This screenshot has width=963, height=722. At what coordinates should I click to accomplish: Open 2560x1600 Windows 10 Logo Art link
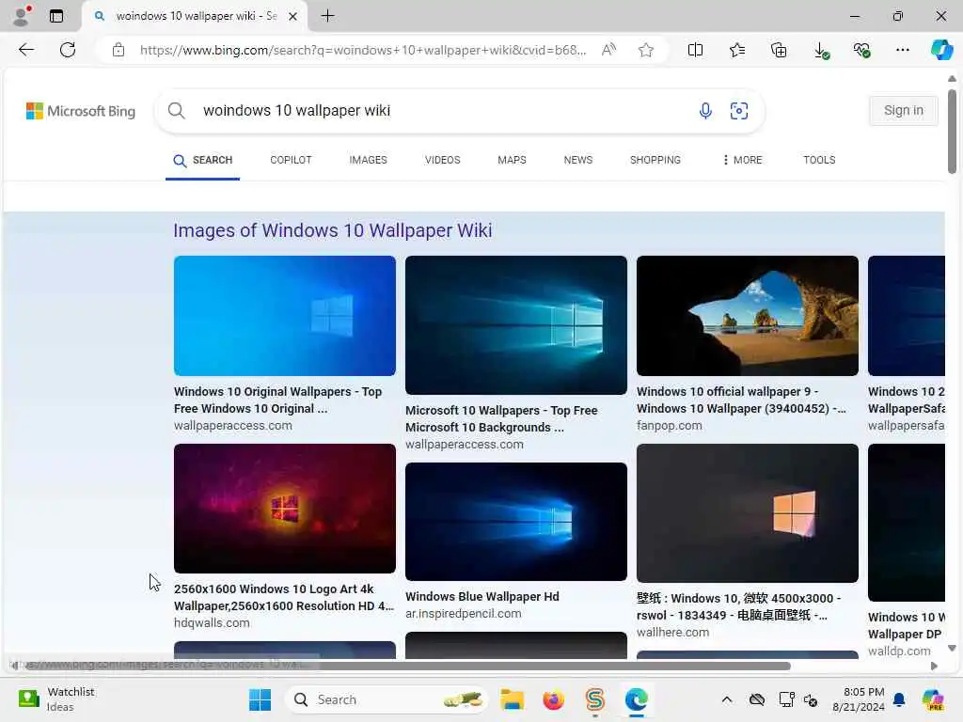click(284, 597)
